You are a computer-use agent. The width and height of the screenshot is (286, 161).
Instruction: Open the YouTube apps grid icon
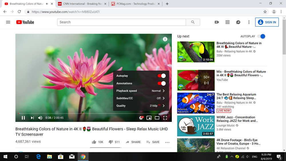228,22
